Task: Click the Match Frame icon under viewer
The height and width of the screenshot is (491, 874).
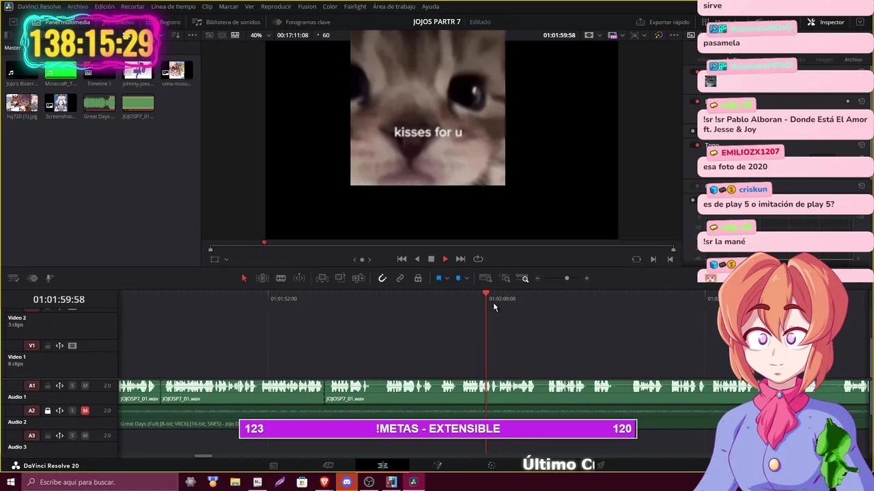Action: coord(636,259)
